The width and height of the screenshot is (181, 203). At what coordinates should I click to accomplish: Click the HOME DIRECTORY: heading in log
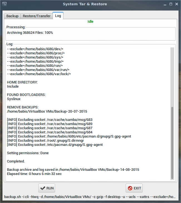pos(22,82)
